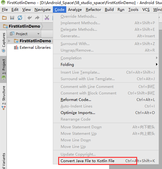This screenshot has height=169, width=162.
Task: Select Auto-Indent Lines menu entry
Action: pos(106,106)
